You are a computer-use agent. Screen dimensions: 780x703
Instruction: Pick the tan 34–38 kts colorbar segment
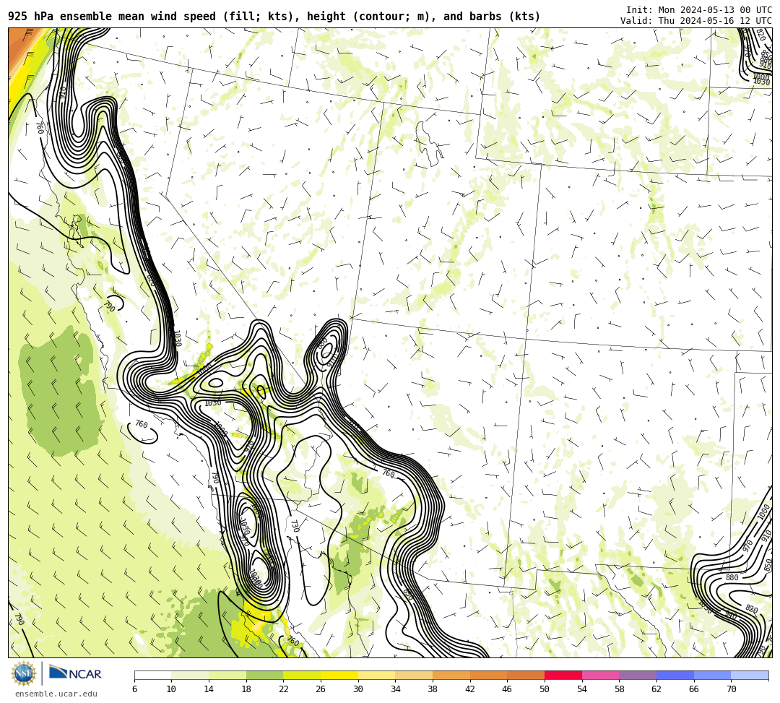(x=414, y=675)
